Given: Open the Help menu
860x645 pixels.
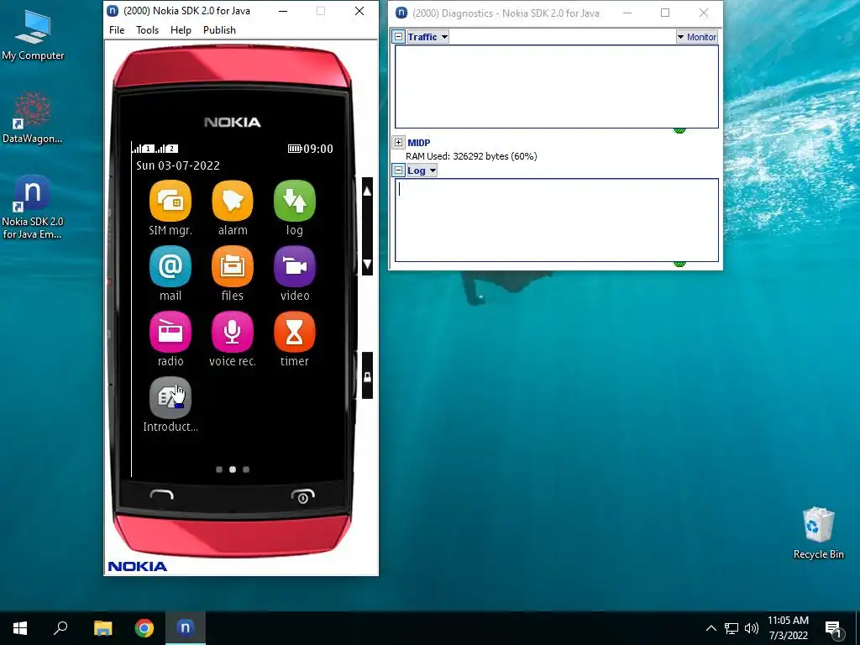Looking at the screenshot, I should [181, 30].
